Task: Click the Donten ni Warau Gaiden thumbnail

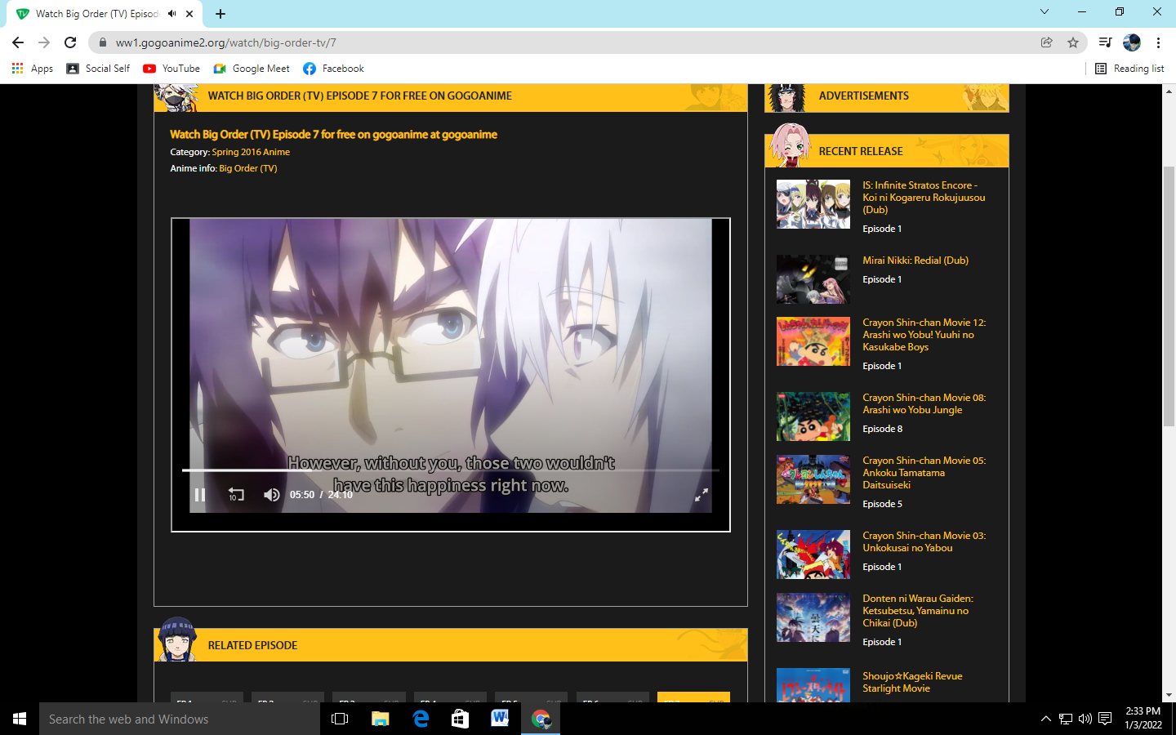Action: (x=813, y=617)
